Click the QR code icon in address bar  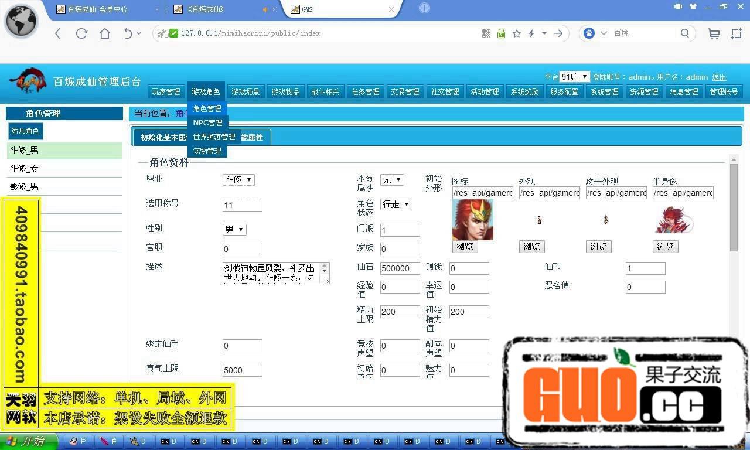click(x=486, y=33)
